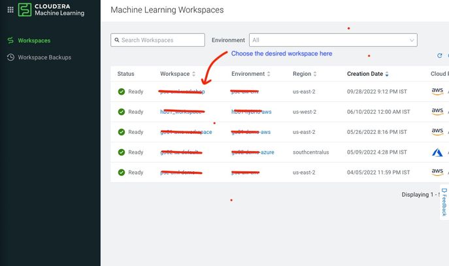
Task: Sort the table by Creation Date
Action: pos(368,74)
